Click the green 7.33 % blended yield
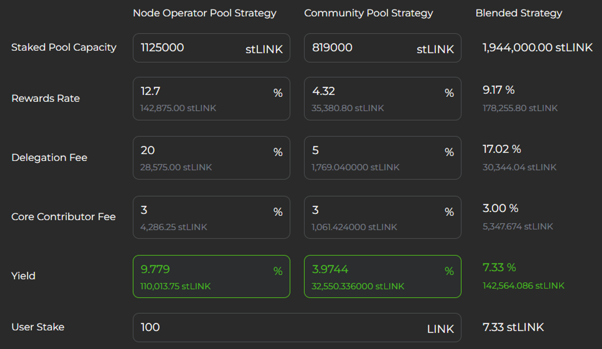The width and height of the screenshot is (602, 349). point(499,267)
